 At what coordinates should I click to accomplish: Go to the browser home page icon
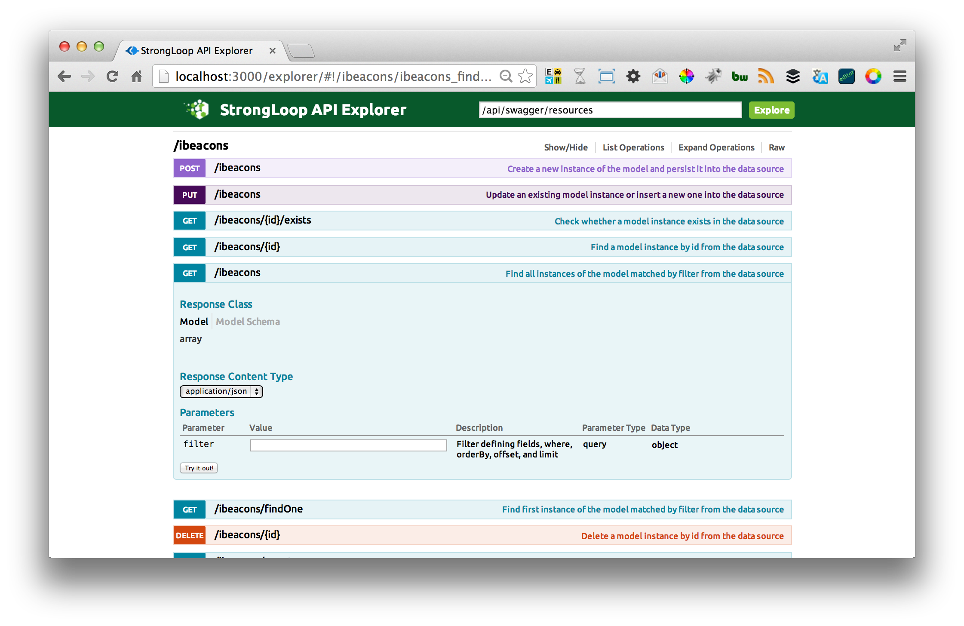(x=137, y=77)
